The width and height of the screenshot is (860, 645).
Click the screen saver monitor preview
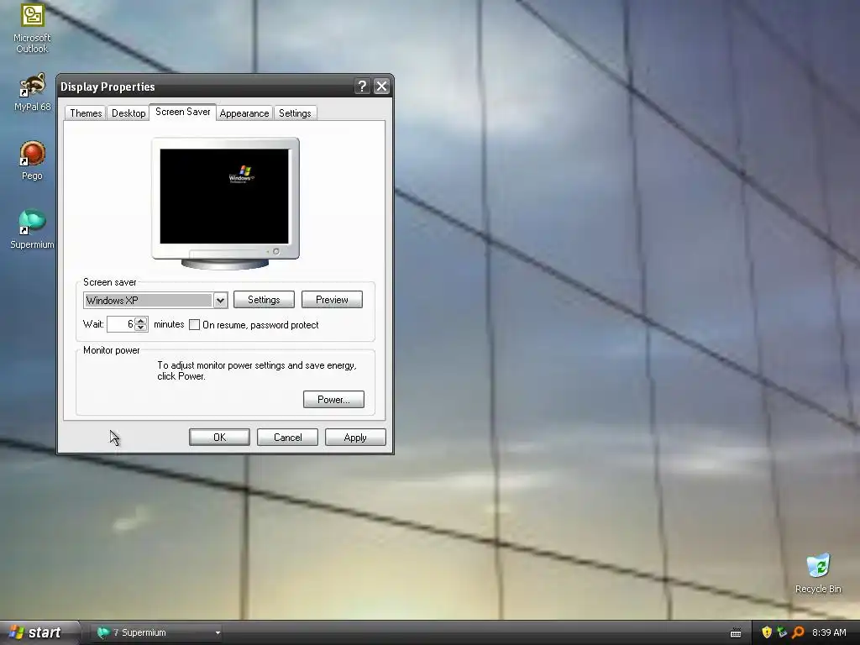[225, 203]
